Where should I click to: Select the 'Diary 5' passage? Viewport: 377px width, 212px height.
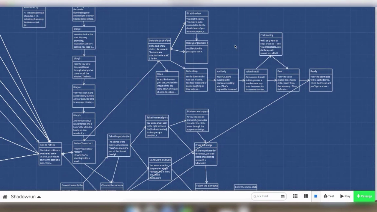pyautogui.click(x=84, y=124)
